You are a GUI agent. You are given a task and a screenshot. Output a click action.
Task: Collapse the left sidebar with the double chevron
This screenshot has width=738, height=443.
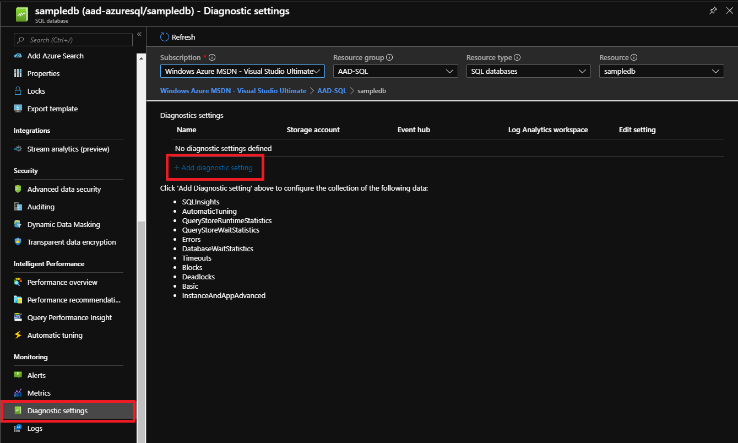point(139,34)
